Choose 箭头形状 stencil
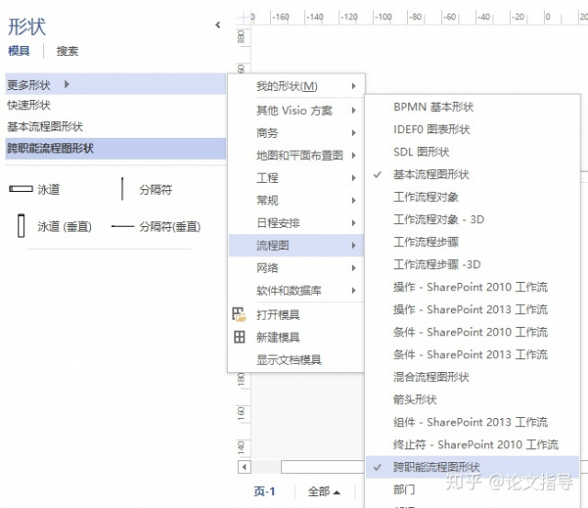 click(472, 400)
